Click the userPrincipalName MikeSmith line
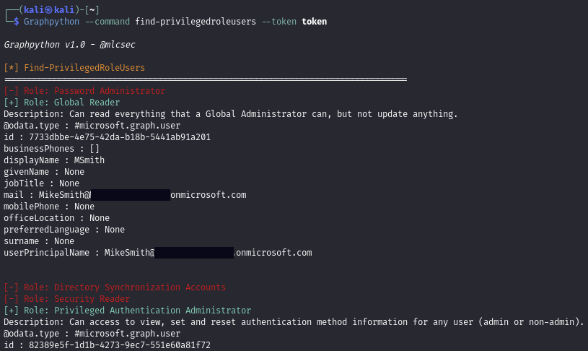588x351 pixels. 157,253
